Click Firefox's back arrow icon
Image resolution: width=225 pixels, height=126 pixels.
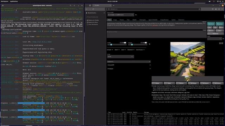click(x=87, y=9)
